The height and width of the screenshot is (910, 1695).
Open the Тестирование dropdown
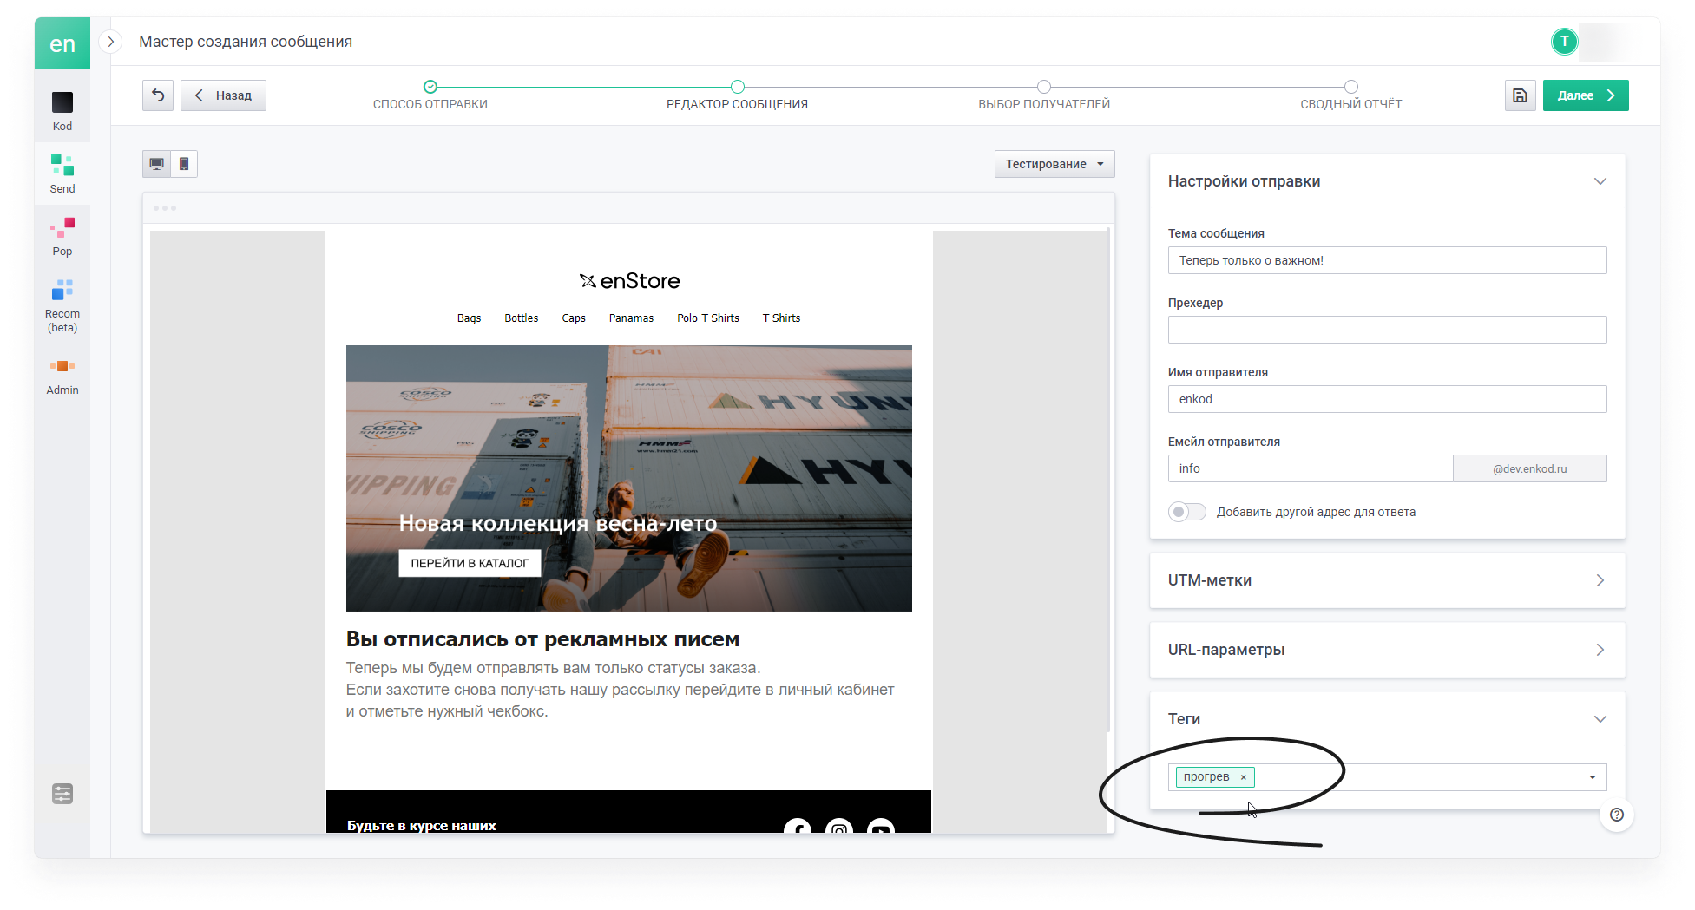tap(1054, 164)
